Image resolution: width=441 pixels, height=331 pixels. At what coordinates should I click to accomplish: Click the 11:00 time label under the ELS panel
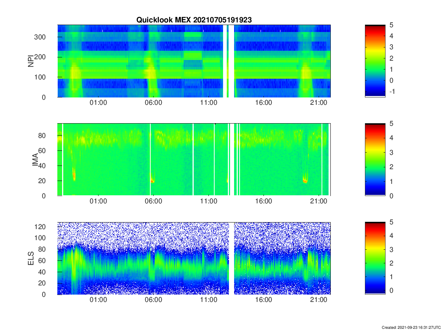coord(208,300)
